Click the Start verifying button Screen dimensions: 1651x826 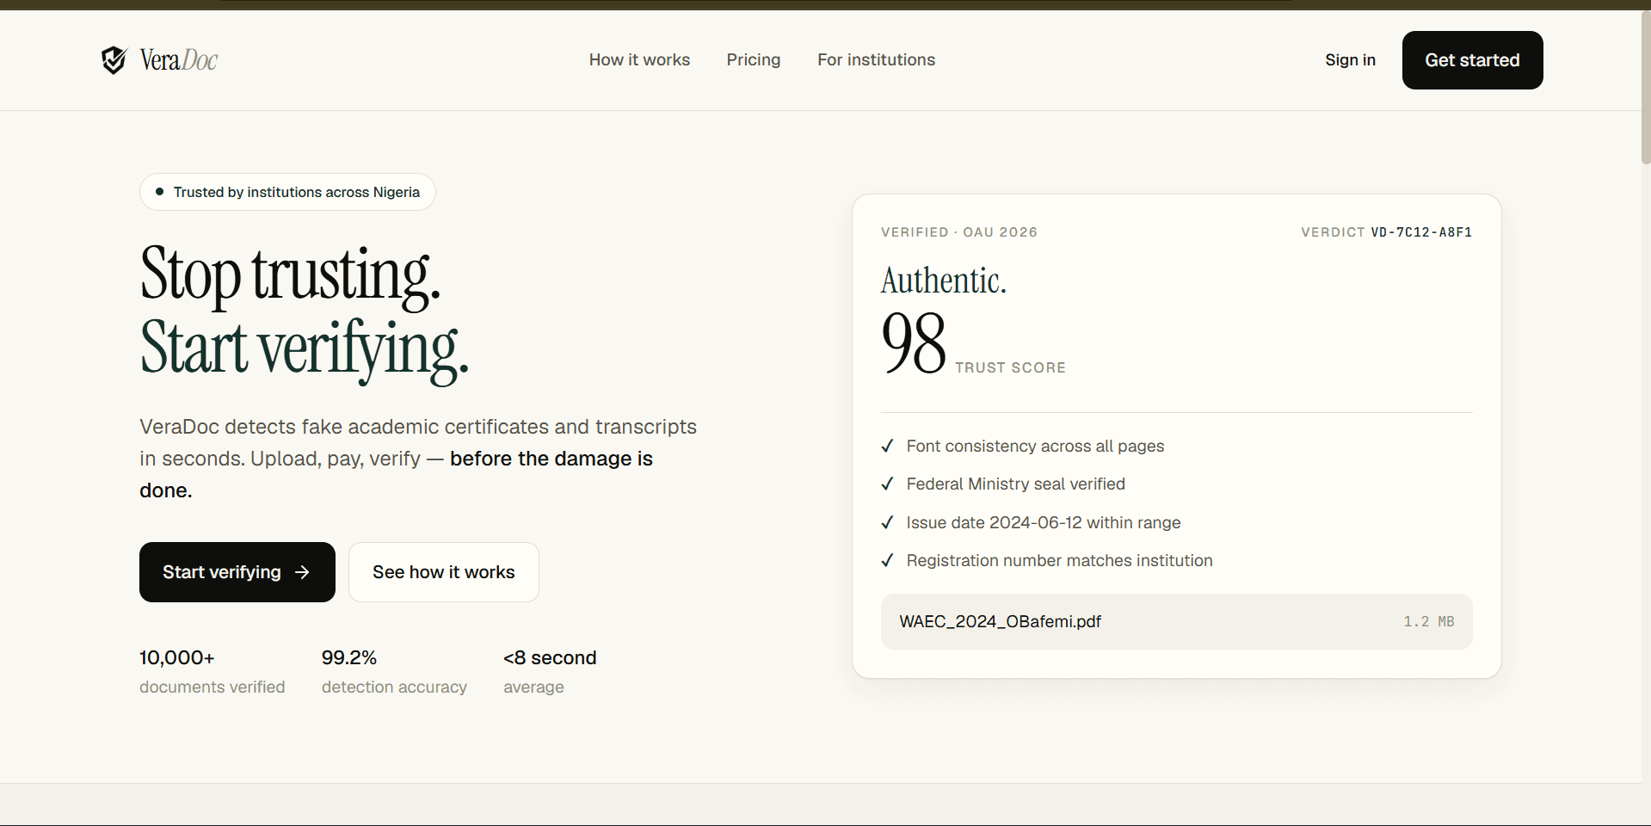[x=237, y=572]
